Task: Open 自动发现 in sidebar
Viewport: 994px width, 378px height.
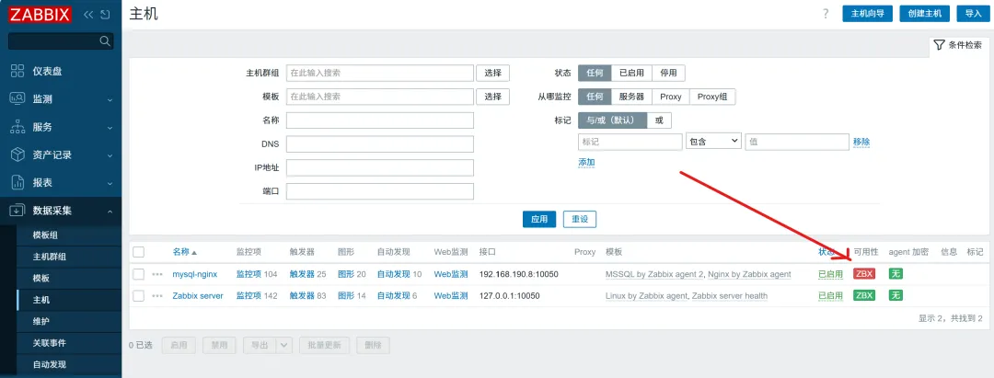Action: 50,364
